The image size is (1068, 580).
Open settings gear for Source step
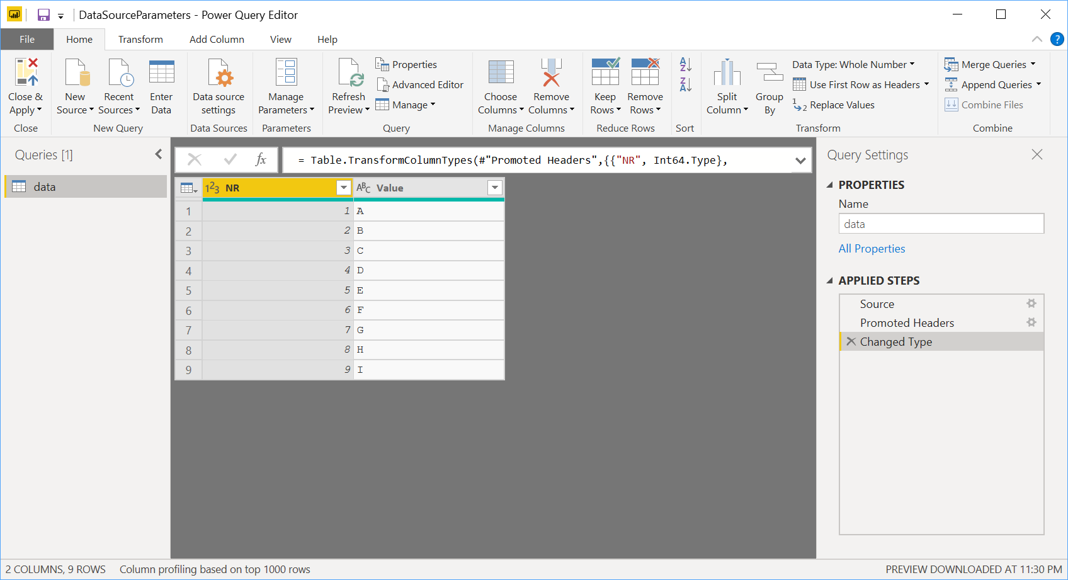[x=1031, y=304]
